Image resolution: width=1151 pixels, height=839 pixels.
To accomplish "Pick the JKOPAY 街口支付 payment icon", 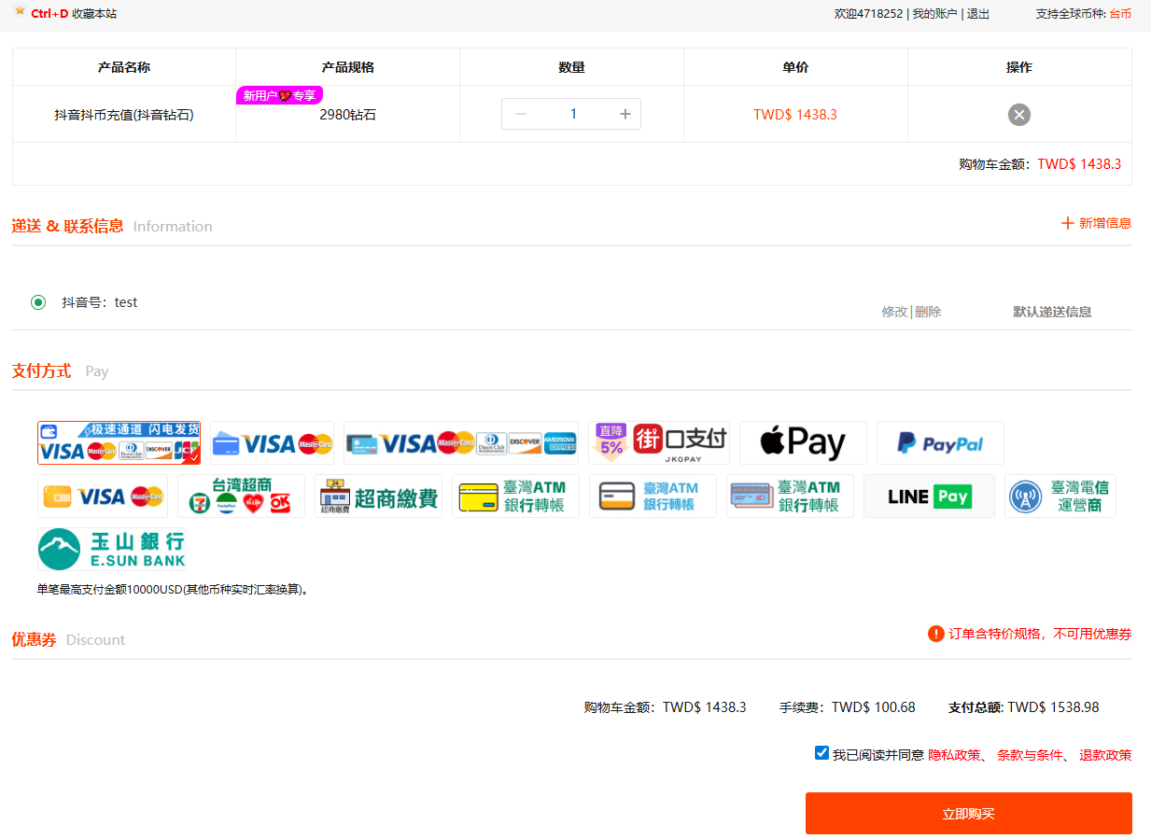I will [659, 442].
